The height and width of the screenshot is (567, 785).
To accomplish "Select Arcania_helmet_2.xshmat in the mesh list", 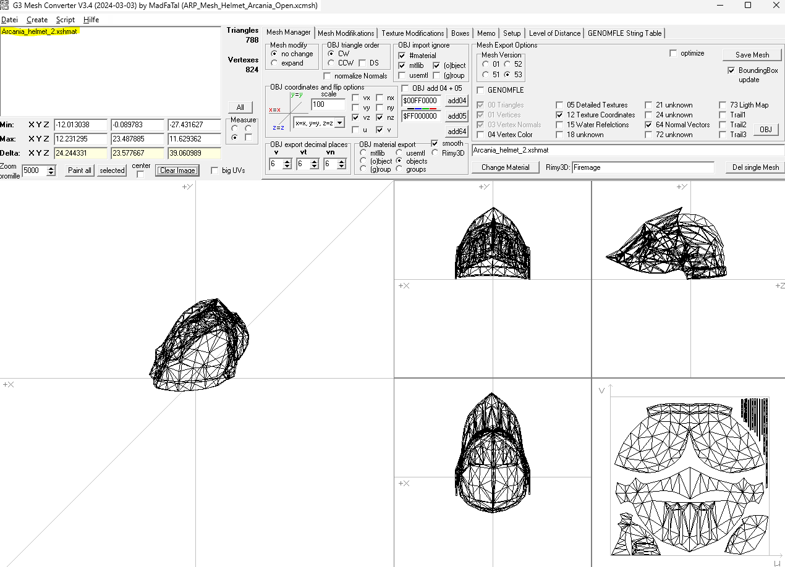I will coord(40,31).
